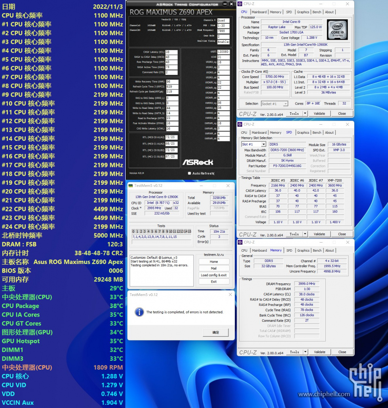Toggle the Auto Refresh checkbox
The width and height of the screenshot is (388, 408).
tap(189, 173)
